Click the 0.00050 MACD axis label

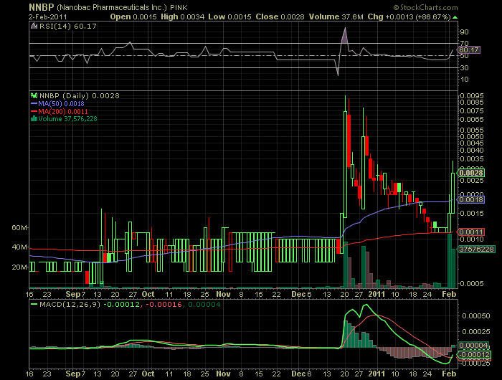pyautogui.click(x=476, y=315)
